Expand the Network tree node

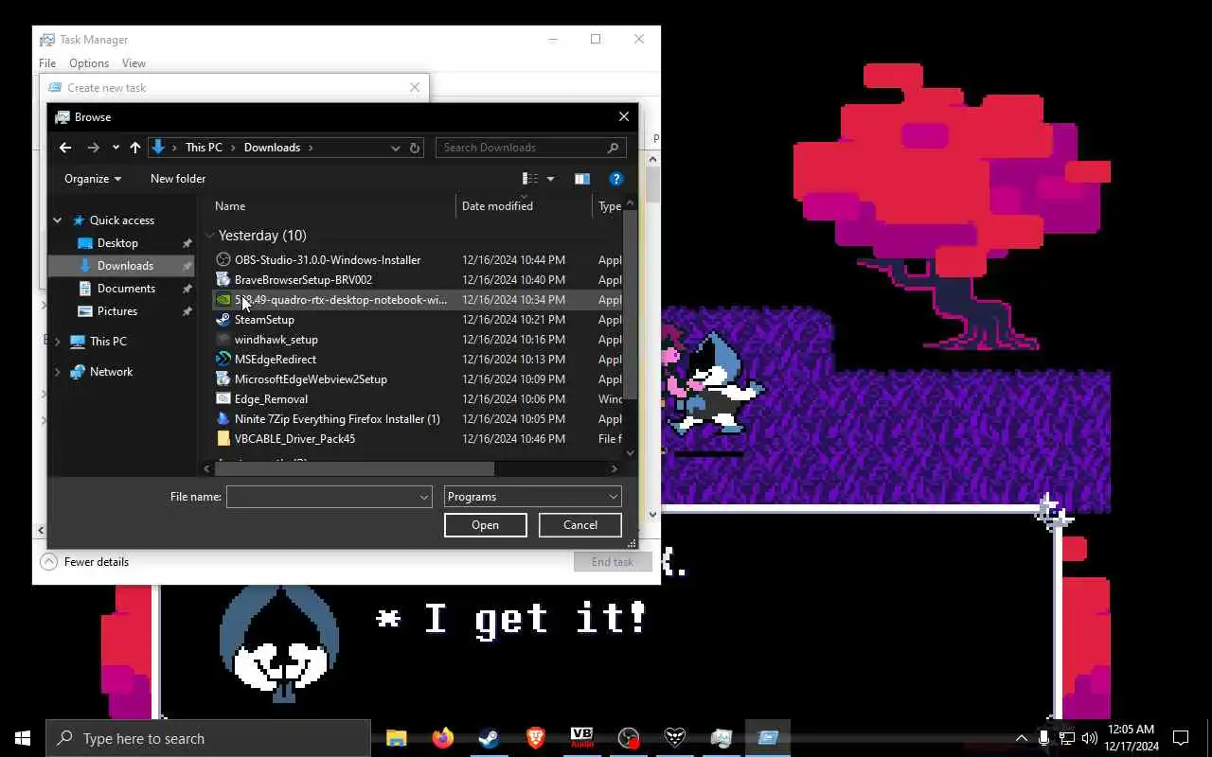point(58,372)
